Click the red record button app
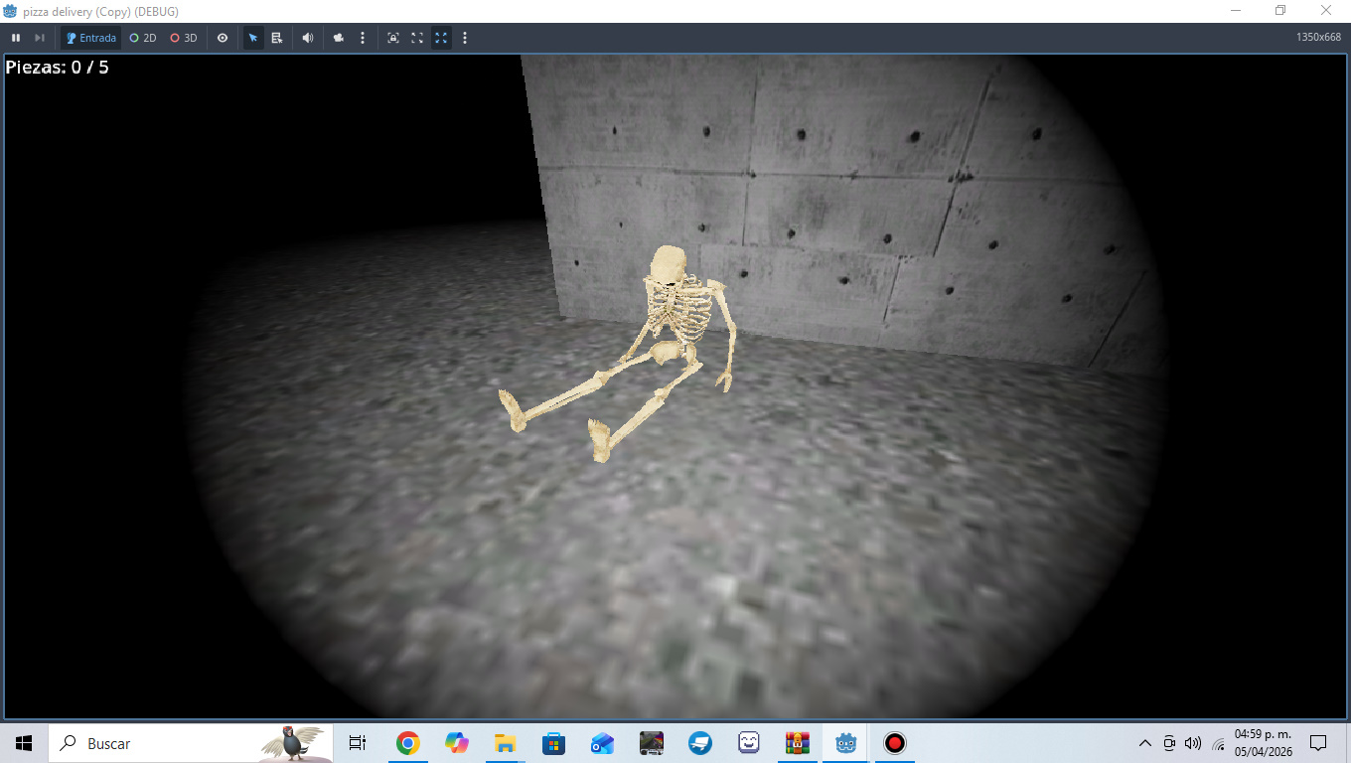 (x=895, y=743)
